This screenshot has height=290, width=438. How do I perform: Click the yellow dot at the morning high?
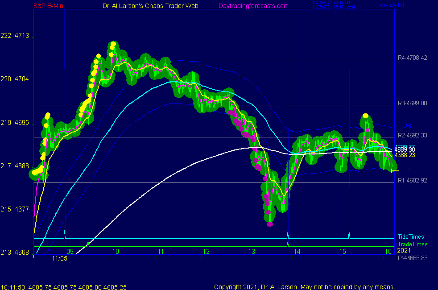tap(113, 44)
